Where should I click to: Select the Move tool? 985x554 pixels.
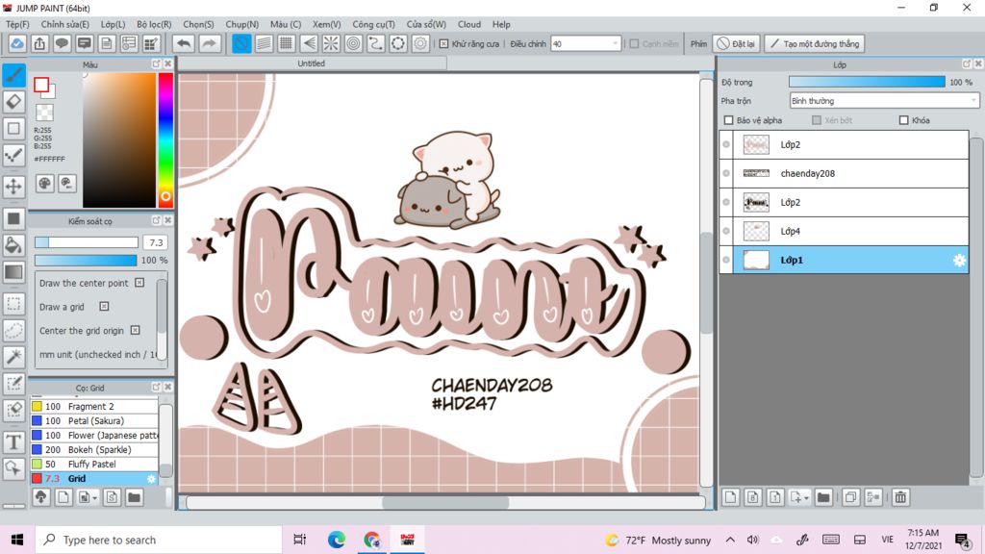click(13, 186)
